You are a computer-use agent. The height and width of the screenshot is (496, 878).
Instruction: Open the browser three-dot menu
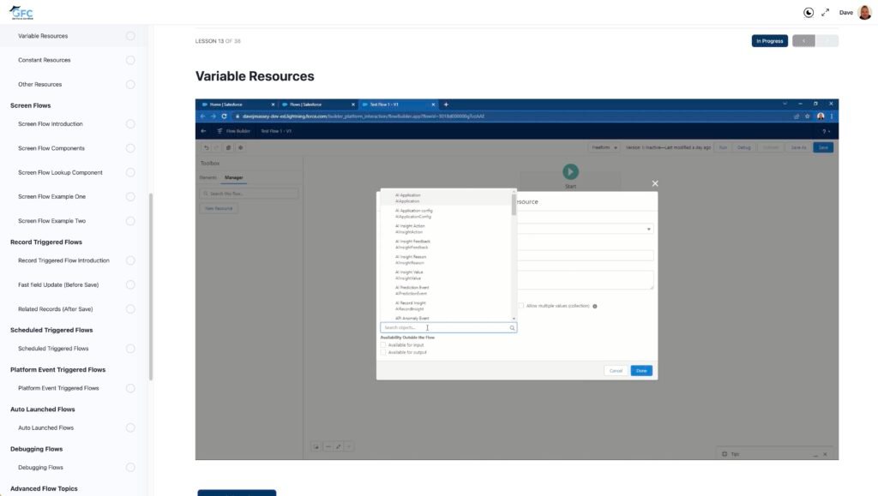click(832, 117)
